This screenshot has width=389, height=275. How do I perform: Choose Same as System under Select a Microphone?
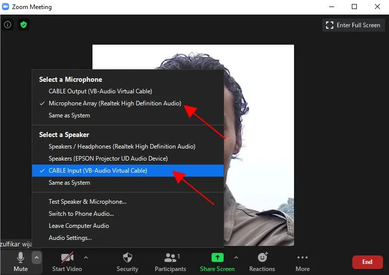pyautogui.click(x=128, y=115)
